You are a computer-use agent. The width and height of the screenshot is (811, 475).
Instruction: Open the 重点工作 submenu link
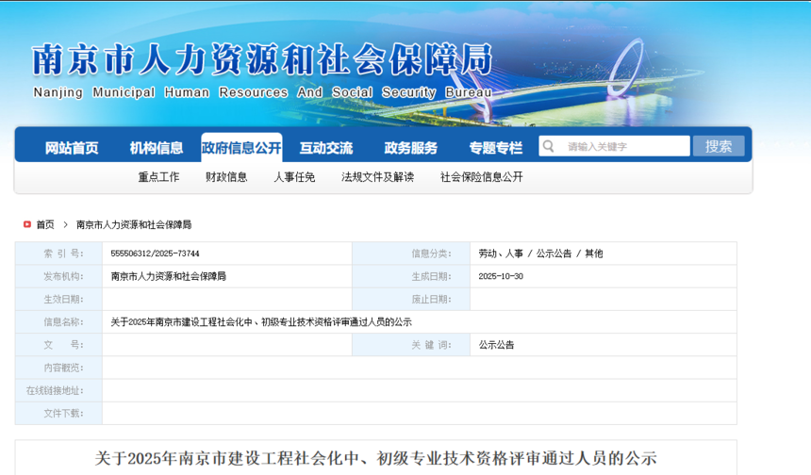158,177
